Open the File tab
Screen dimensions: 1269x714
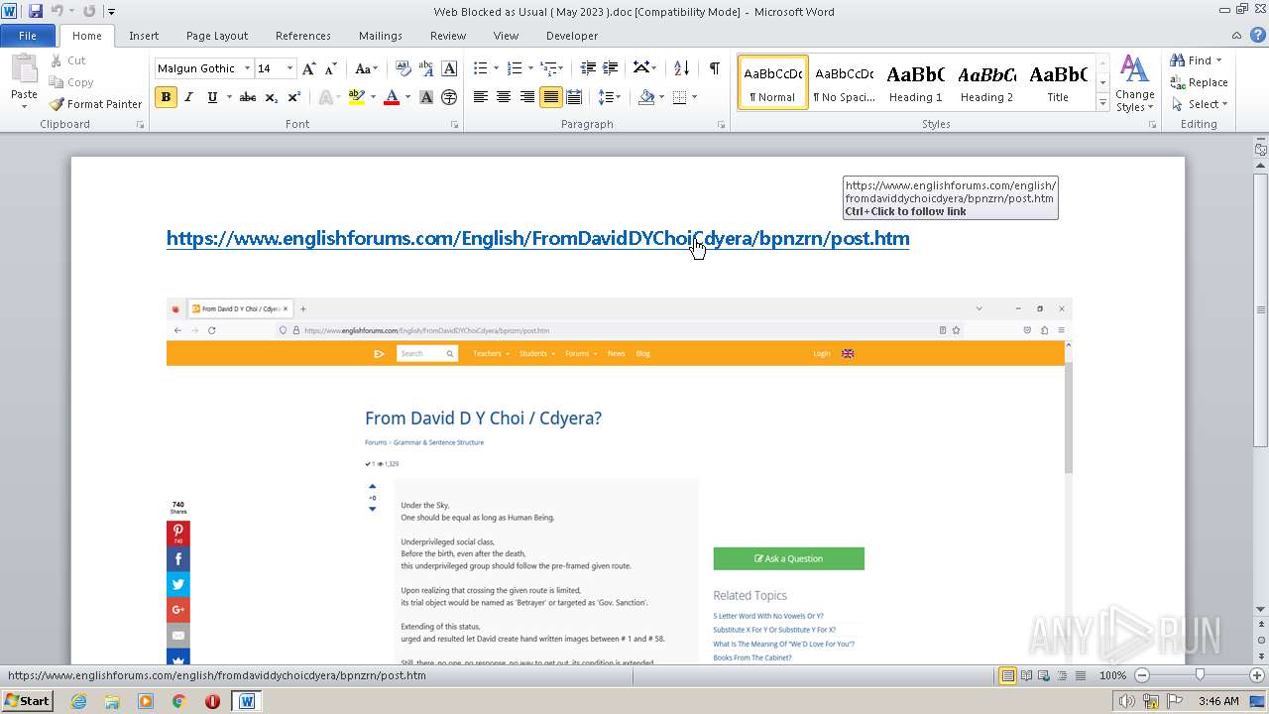pos(28,36)
